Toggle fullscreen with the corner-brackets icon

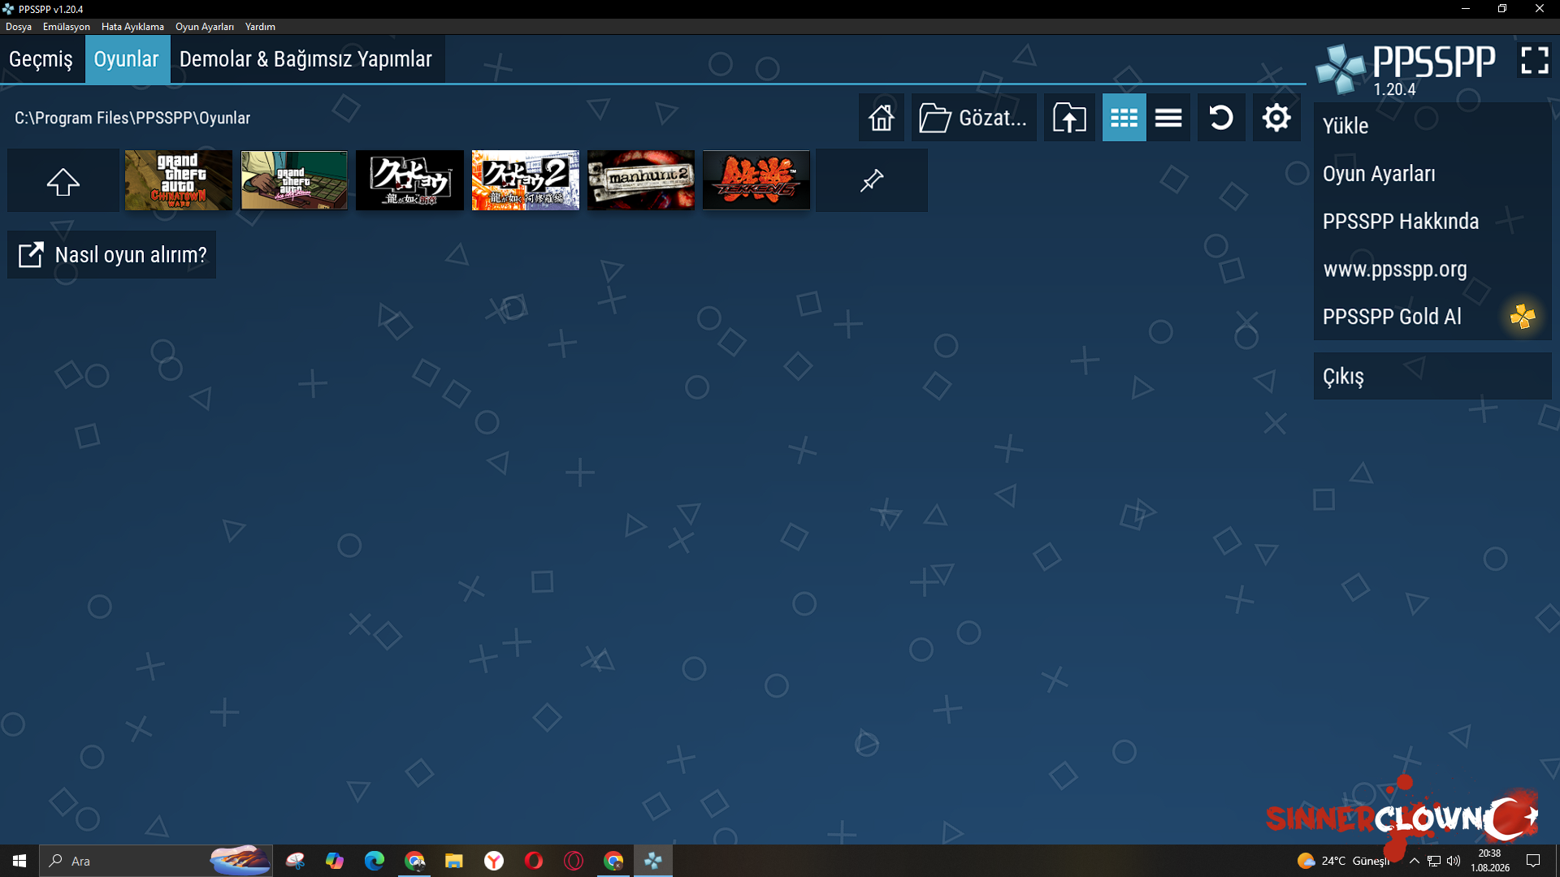[1534, 60]
